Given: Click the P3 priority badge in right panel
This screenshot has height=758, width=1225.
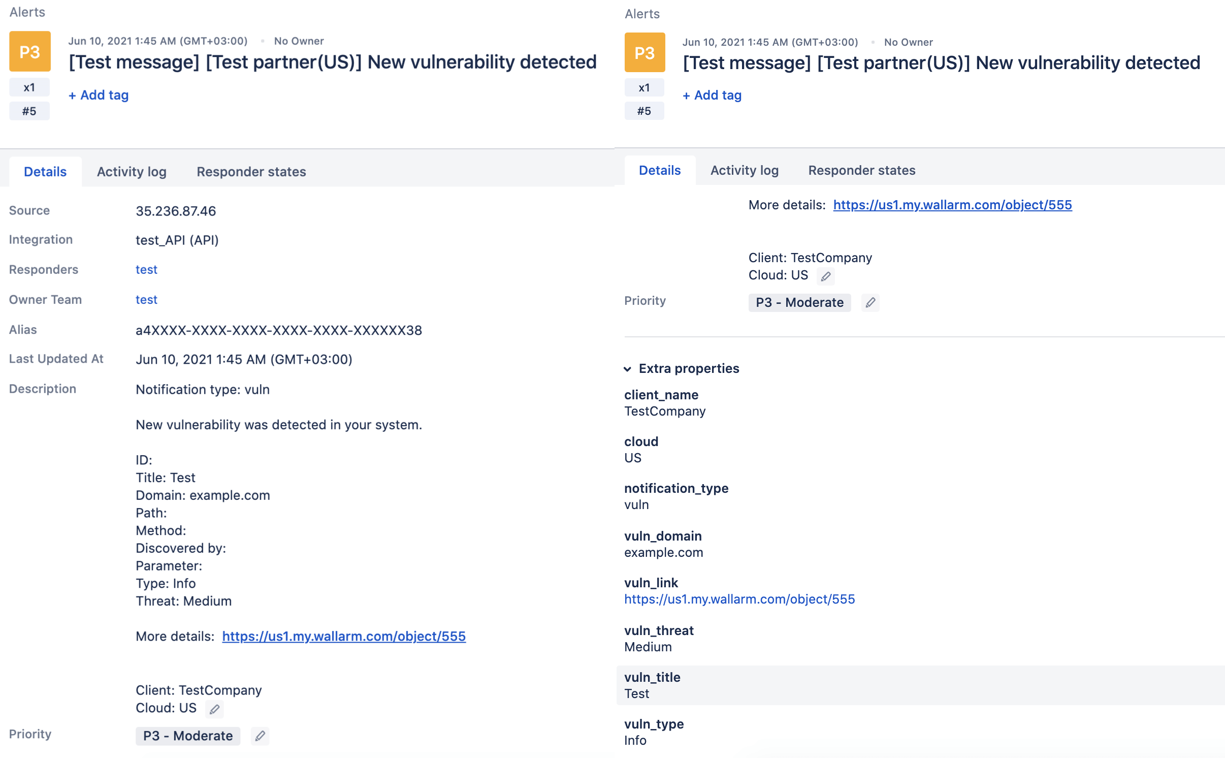Looking at the screenshot, I should point(644,52).
